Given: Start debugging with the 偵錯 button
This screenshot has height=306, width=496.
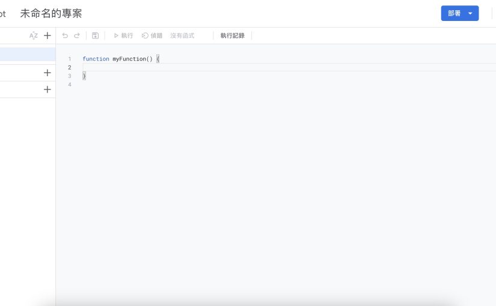Looking at the screenshot, I should click(x=152, y=36).
